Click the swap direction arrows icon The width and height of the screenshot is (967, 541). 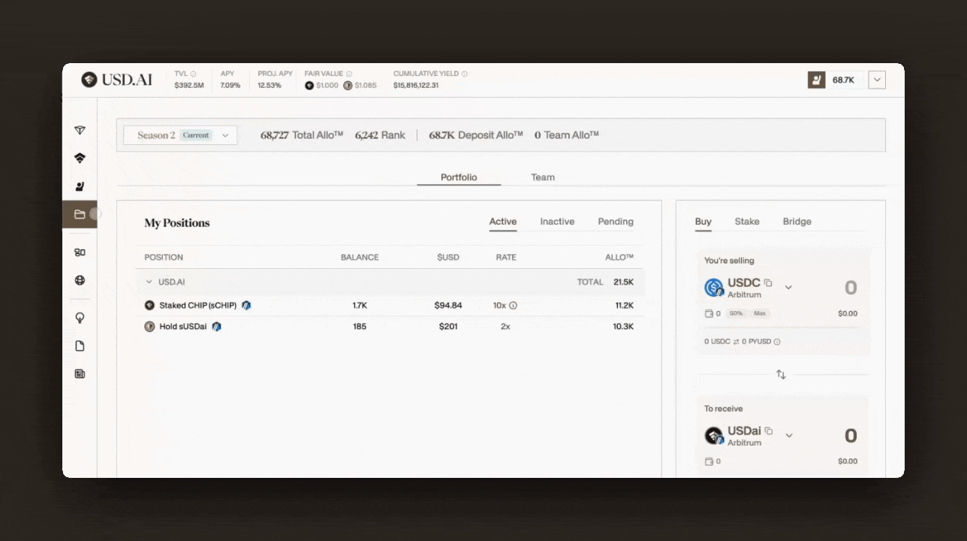point(781,374)
